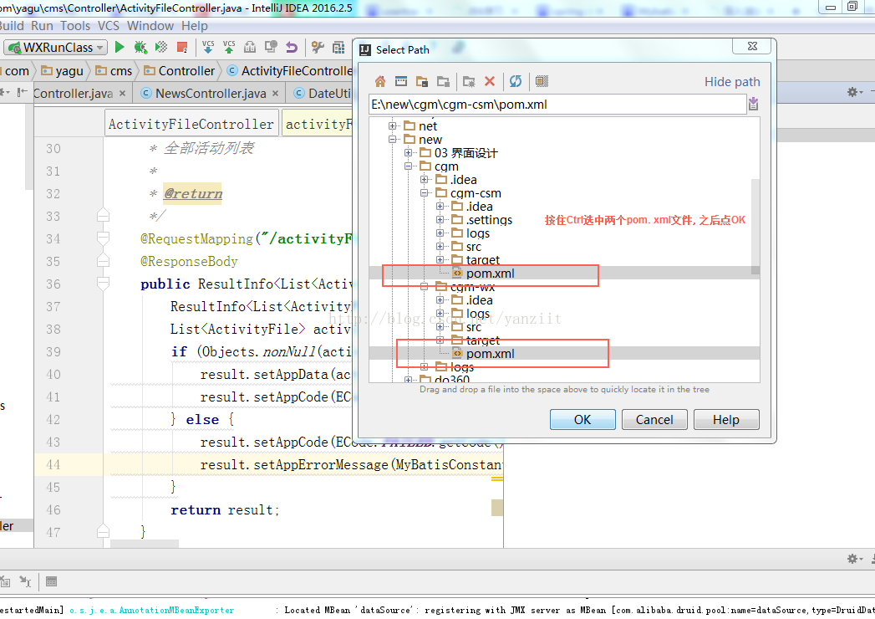875x619 pixels.
Task: Click the @return javadoc tag
Action: 192,194
